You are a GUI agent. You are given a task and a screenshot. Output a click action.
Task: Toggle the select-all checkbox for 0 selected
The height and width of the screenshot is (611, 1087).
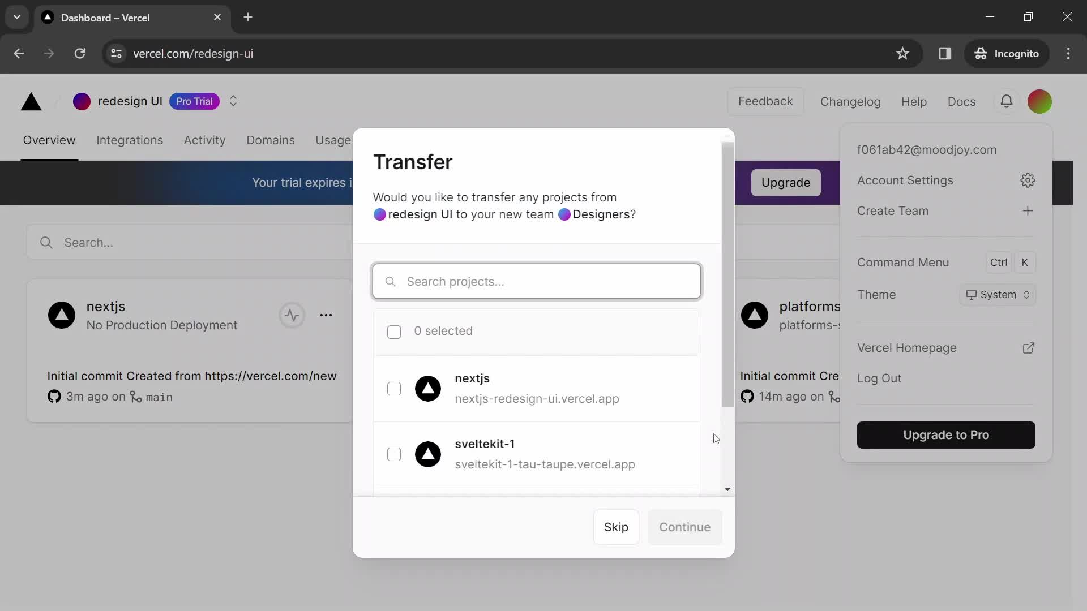coord(394,331)
